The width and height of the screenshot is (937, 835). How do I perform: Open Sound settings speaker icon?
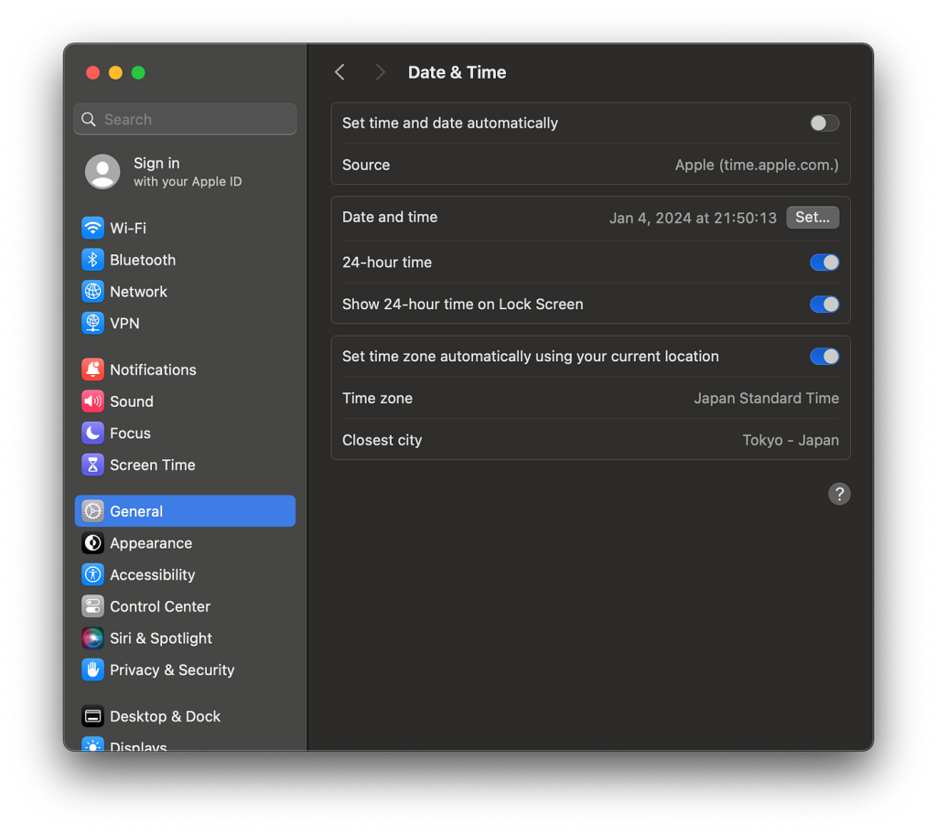tap(92, 401)
